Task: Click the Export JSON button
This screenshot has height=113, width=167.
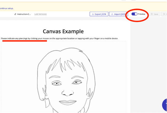Action: pyautogui.click(x=99, y=14)
